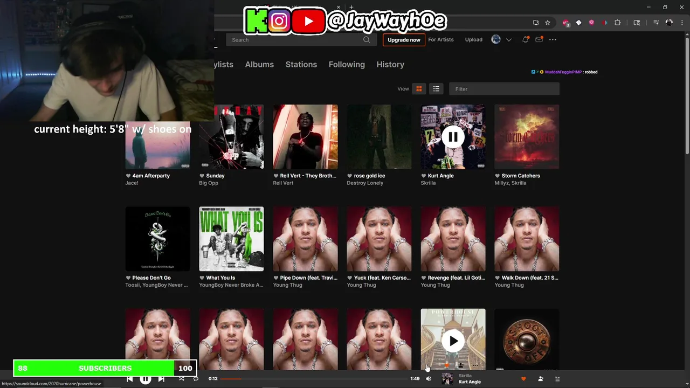Open Kurt Angle title in player bar
This screenshot has width=690, height=388.
pos(470,382)
